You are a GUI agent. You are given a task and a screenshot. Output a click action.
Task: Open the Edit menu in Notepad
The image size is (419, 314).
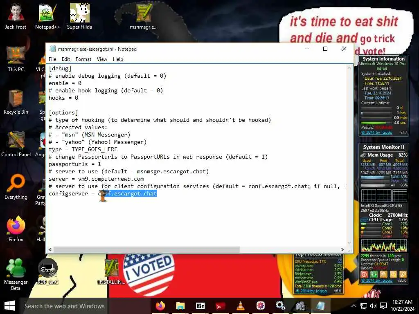tap(66, 59)
